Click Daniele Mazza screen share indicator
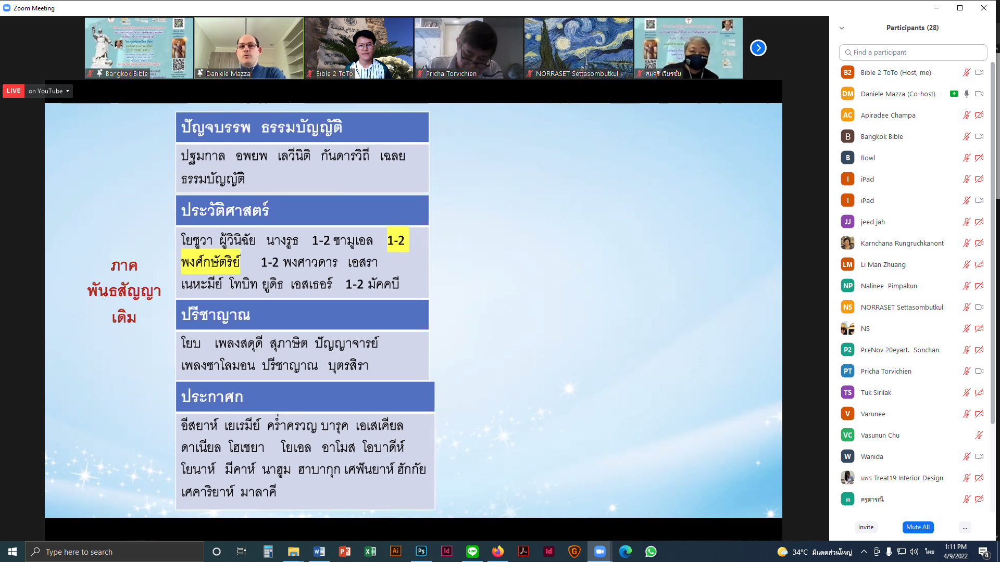This screenshot has width=1000, height=562. pyautogui.click(x=954, y=94)
